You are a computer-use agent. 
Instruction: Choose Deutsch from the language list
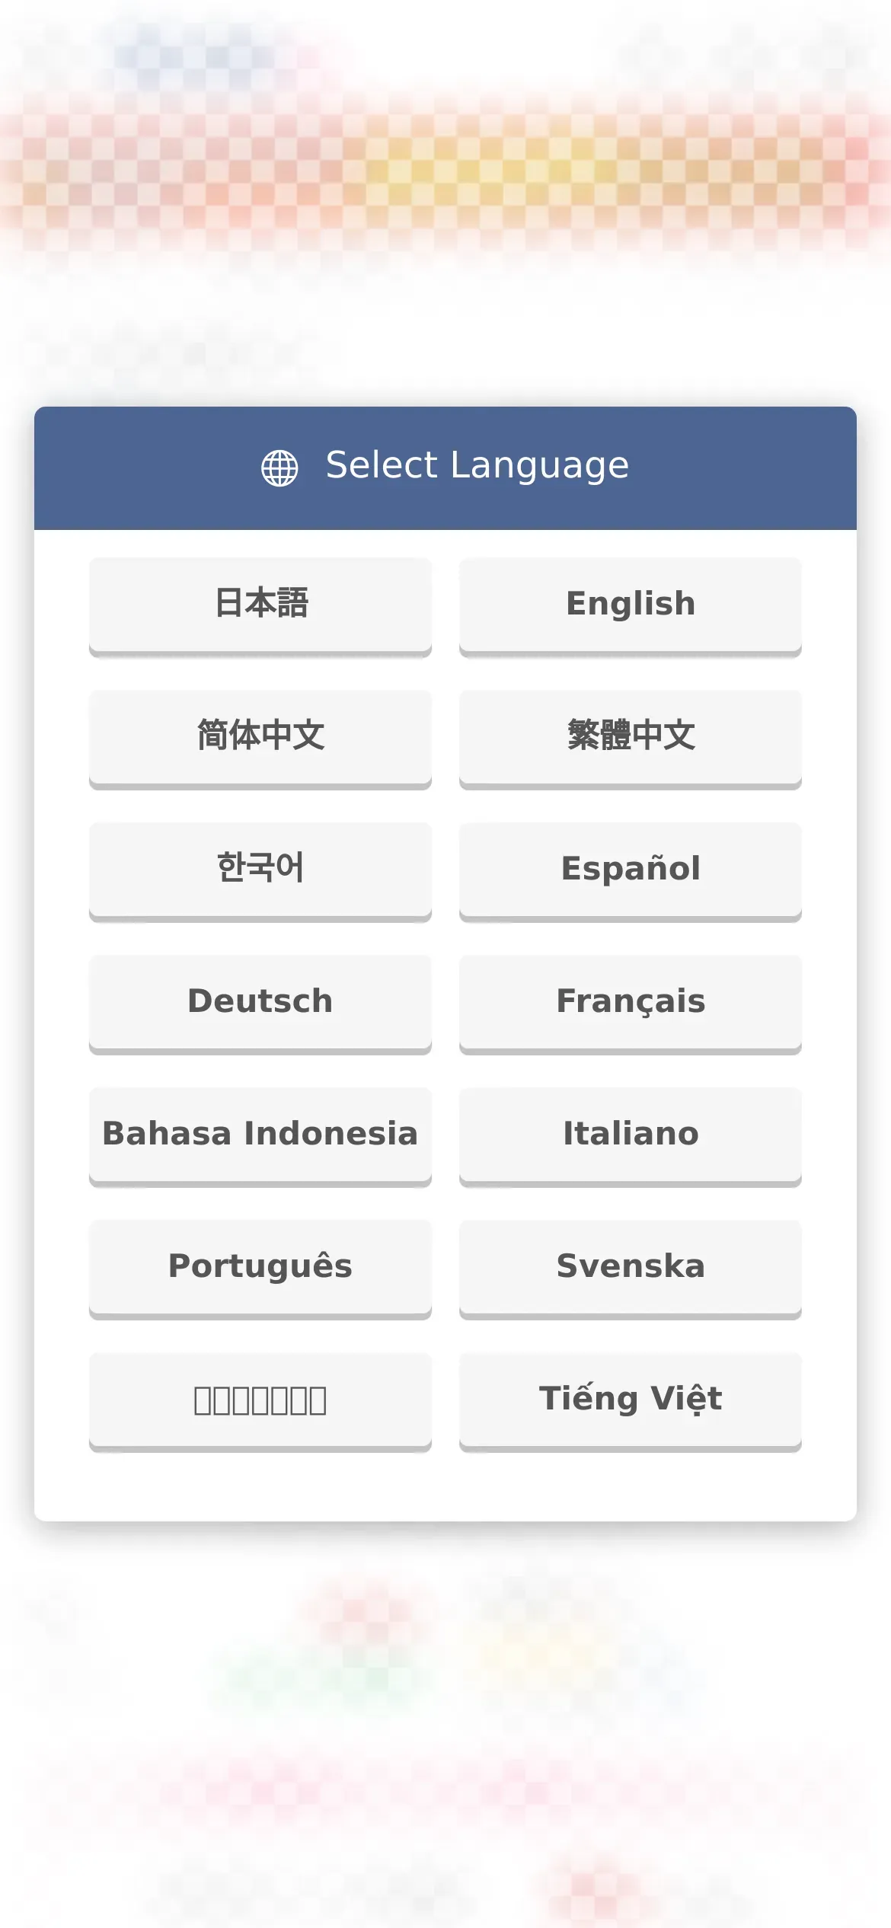coord(260,1004)
